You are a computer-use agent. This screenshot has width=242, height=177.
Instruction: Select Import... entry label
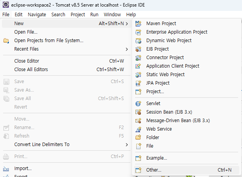pos(23,168)
